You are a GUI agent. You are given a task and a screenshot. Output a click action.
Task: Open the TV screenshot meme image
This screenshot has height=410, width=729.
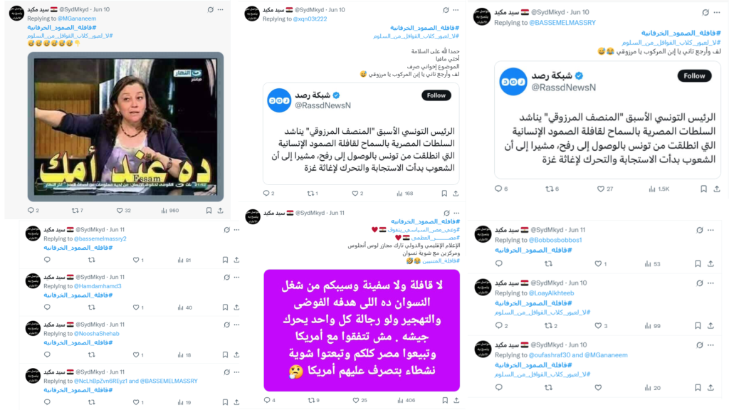pyautogui.click(x=125, y=127)
